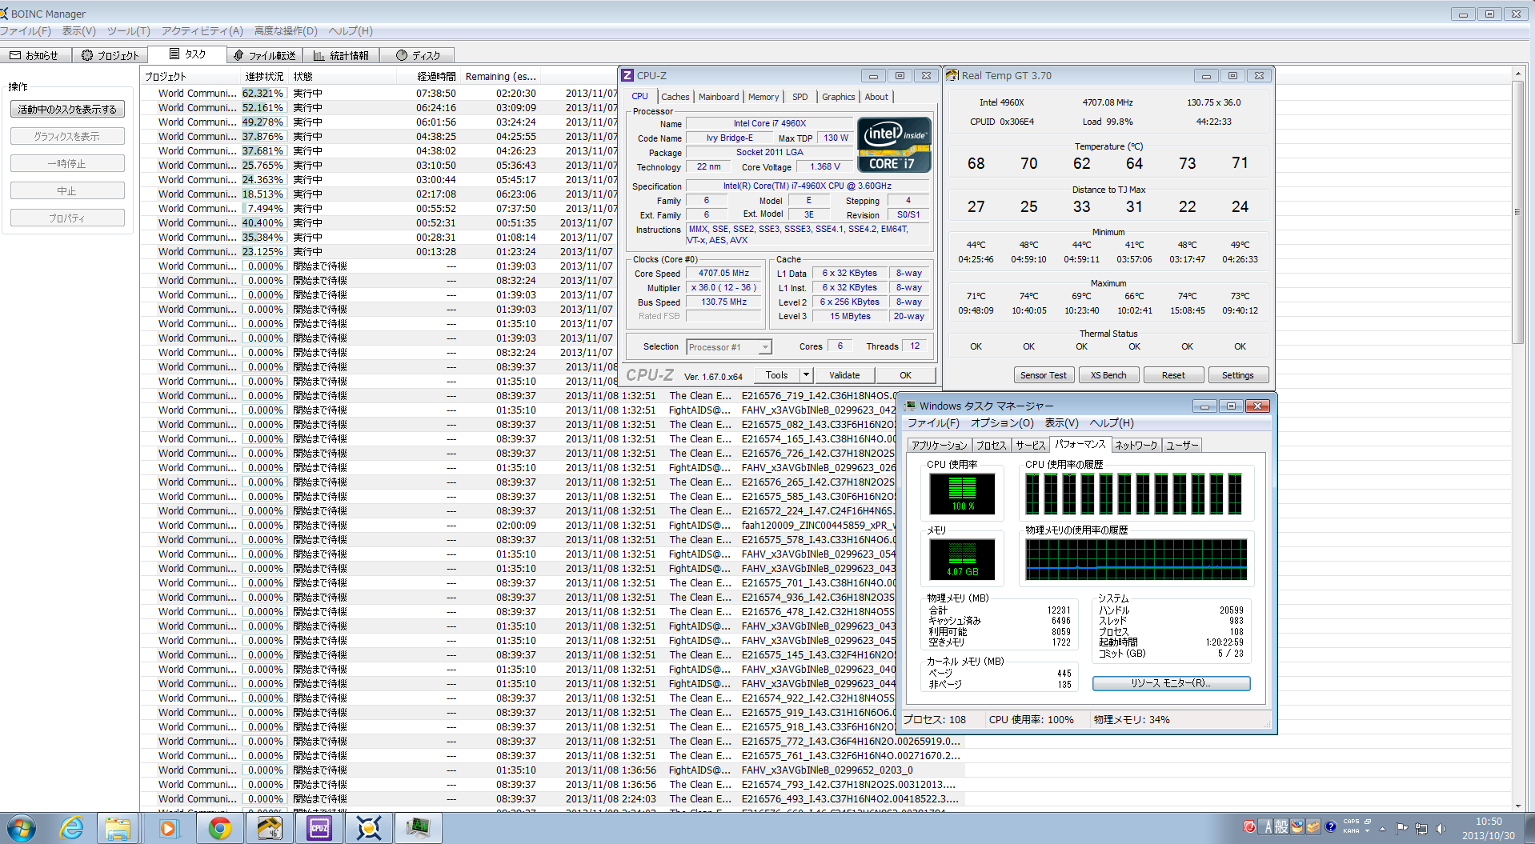Click the BOINC task list vertical scrollbar

(1517, 212)
